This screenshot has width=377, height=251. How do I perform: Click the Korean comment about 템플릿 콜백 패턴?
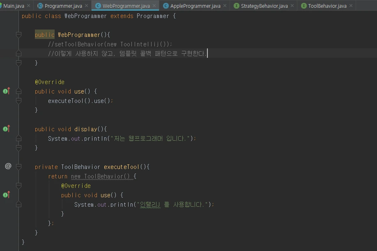pos(127,53)
